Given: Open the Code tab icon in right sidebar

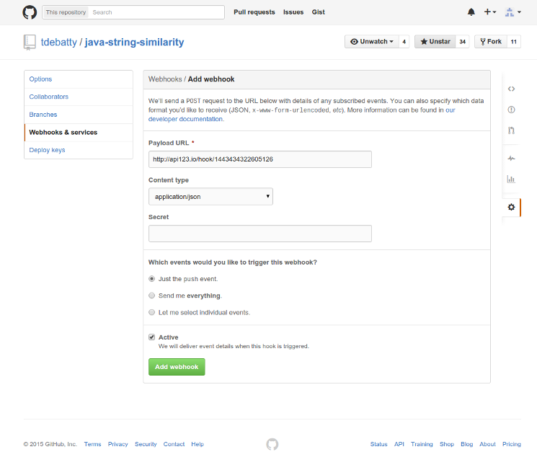Looking at the screenshot, I should pos(511,89).
